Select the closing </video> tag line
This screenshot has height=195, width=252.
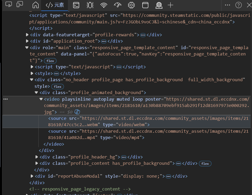pyautogui.click(x=54, y=144)
